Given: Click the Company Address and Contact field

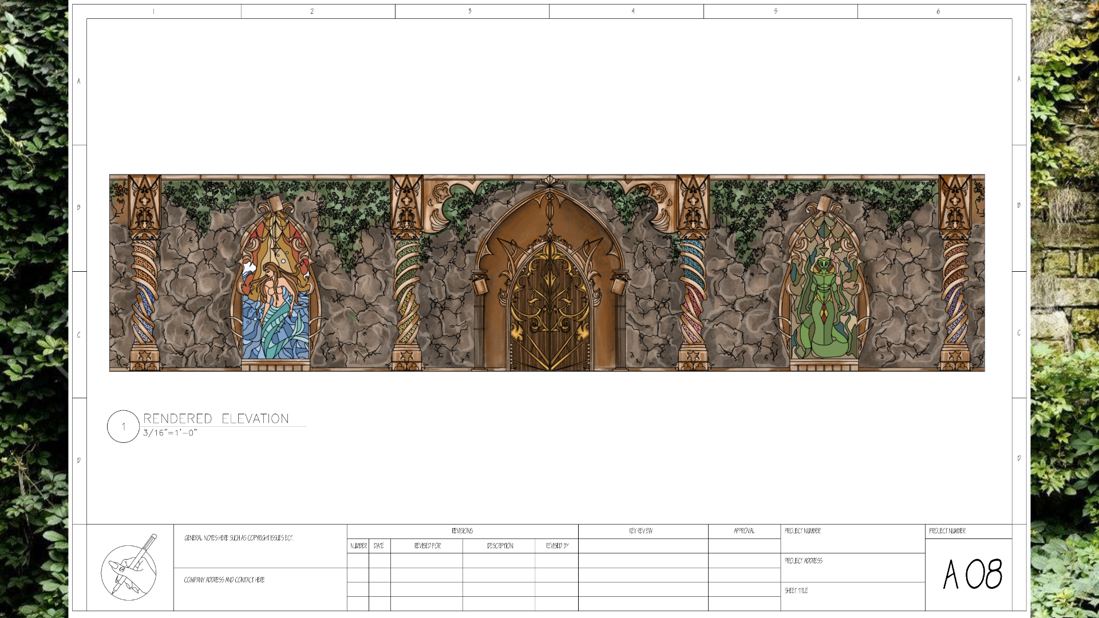Looking at the screenshot, I should point(224,580).
